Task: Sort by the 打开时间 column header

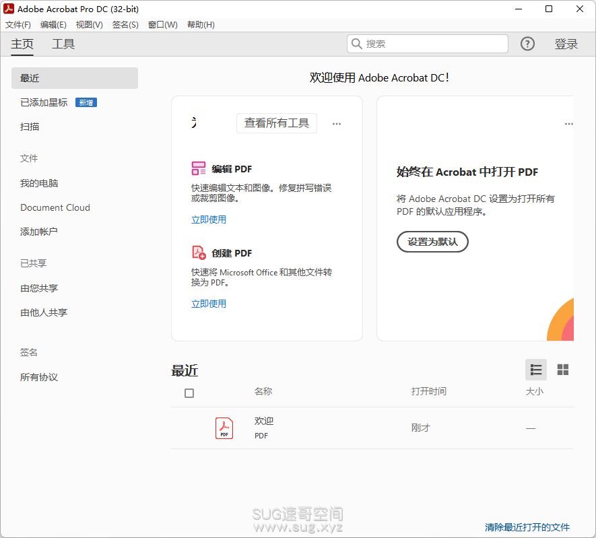Action: [429, 391]
